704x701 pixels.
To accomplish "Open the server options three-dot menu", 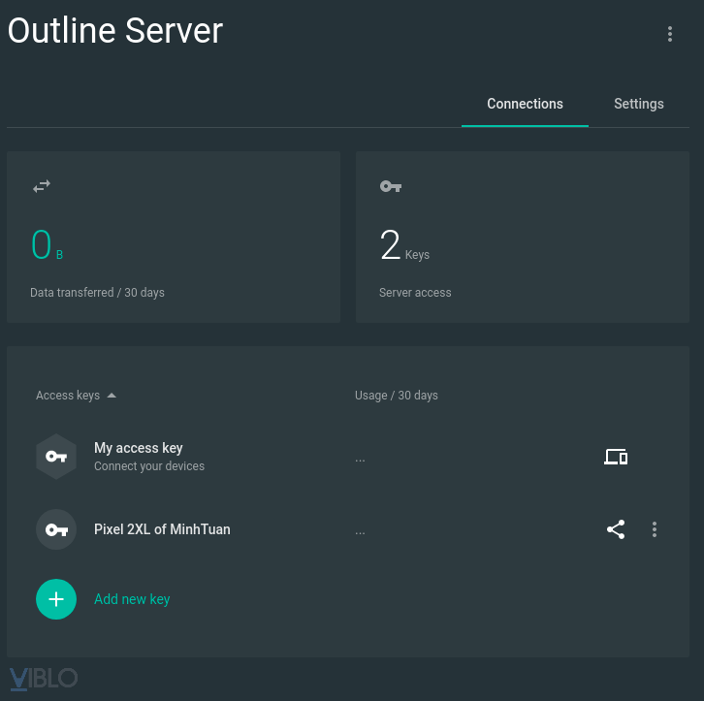I will [669, 34].
